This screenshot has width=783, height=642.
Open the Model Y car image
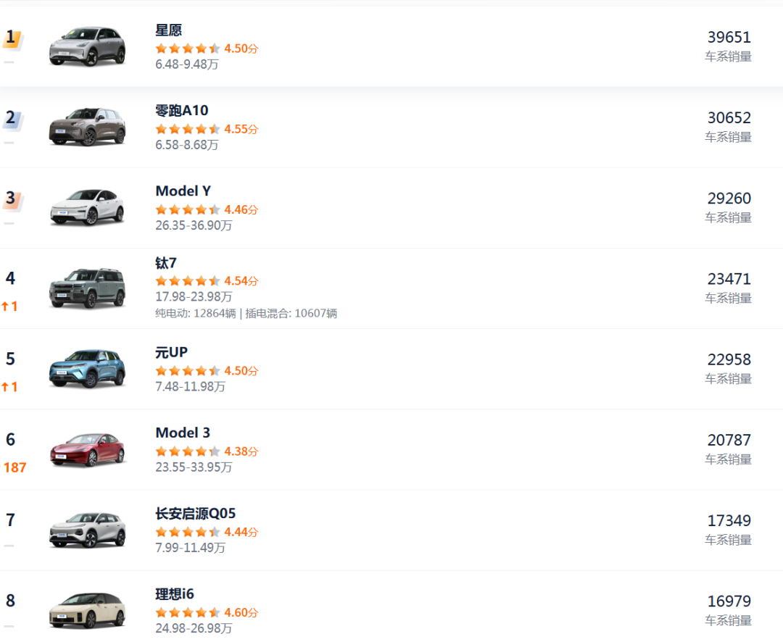click(88, 207)
